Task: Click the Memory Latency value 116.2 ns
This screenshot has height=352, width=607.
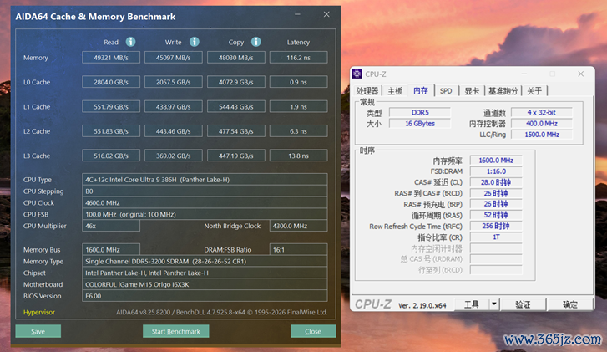Action: click(298, 58)
